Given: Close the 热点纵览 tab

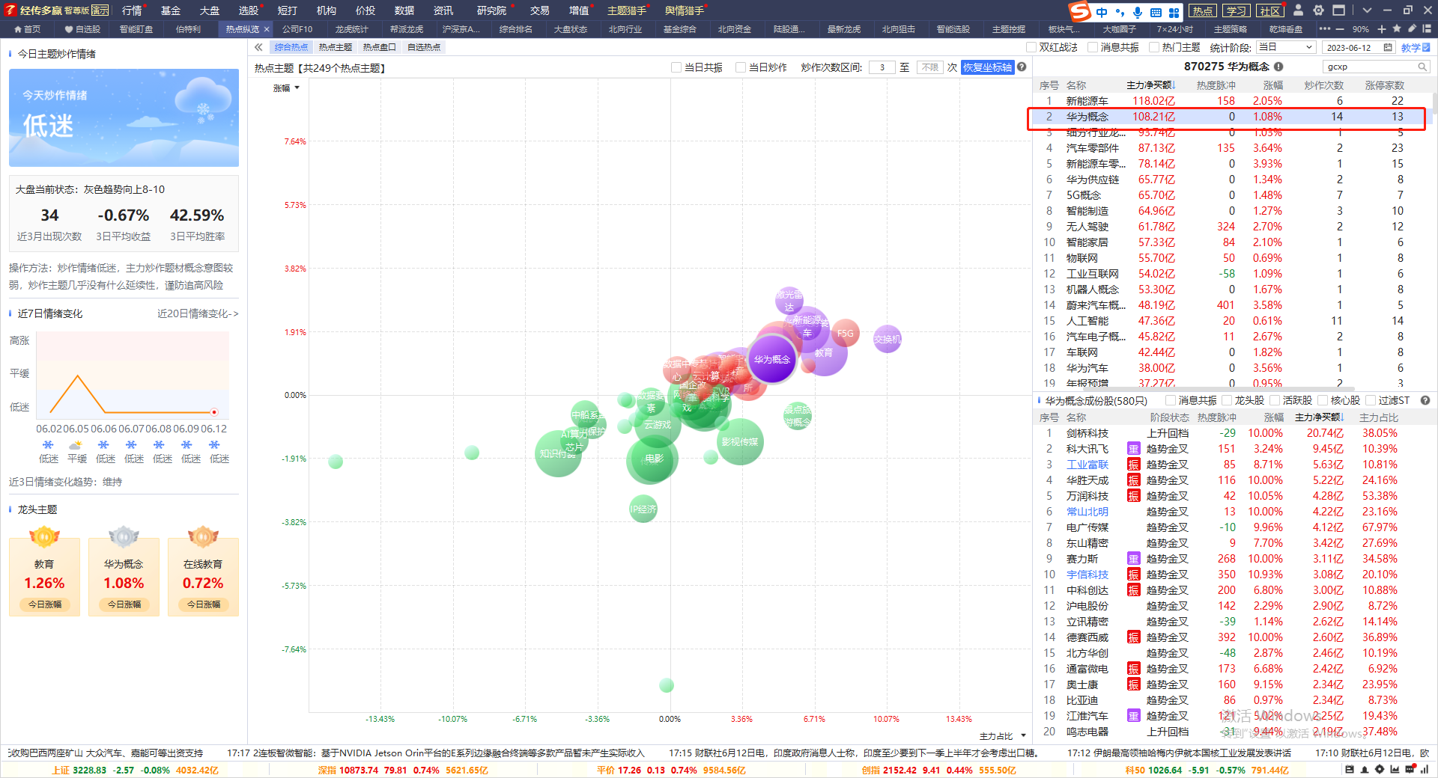Looking at the screenshot, I should tap(267, 29).
